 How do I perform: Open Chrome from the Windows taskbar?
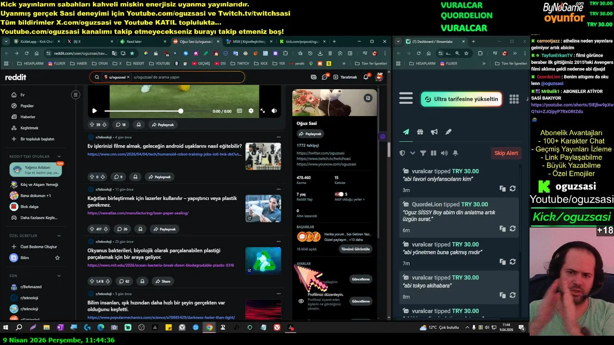click(x=210, y=328)
